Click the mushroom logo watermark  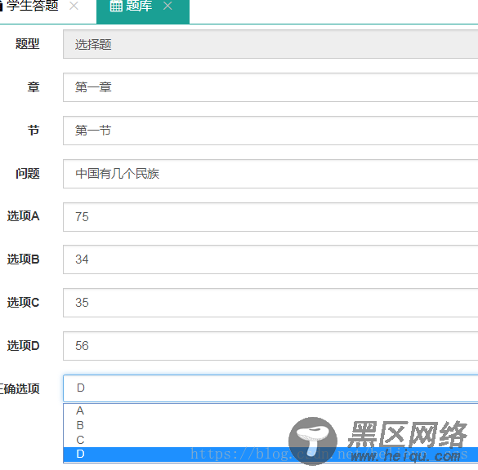313,441
